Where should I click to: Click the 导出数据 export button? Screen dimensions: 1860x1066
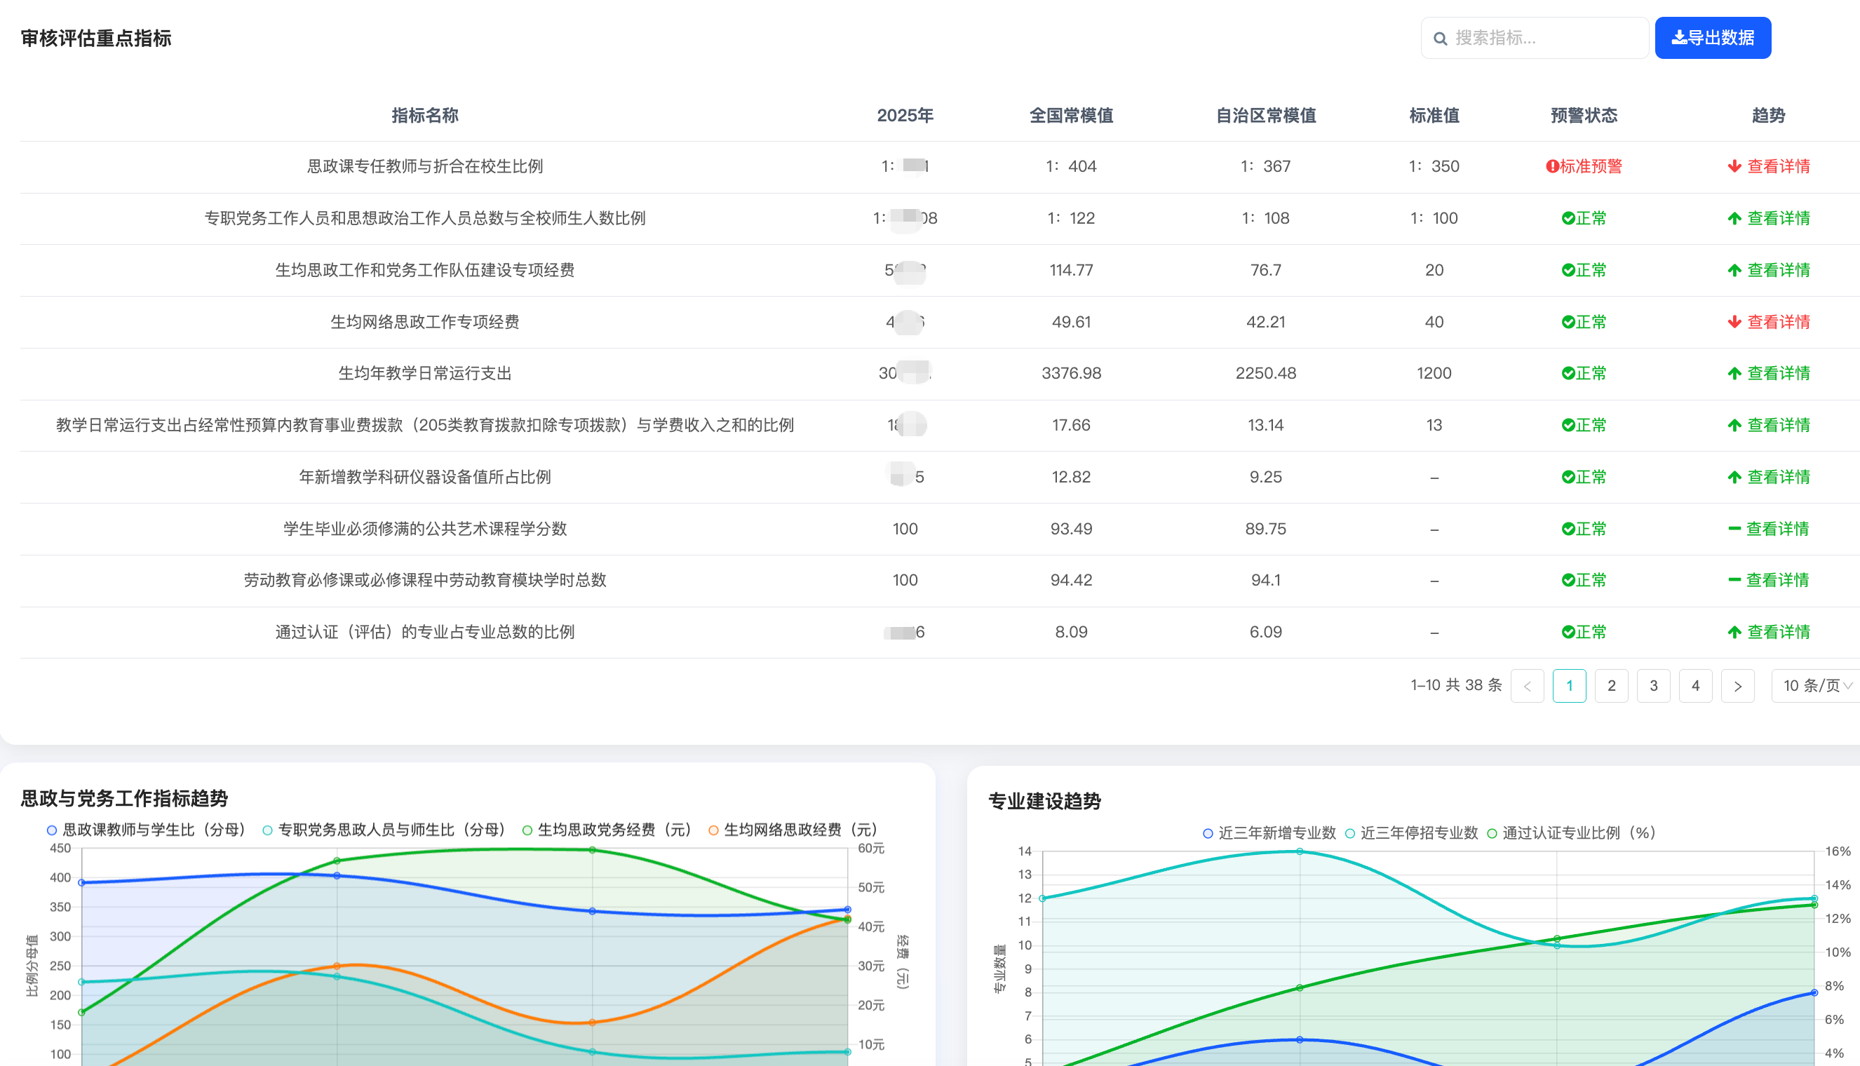pos(1713,37)
